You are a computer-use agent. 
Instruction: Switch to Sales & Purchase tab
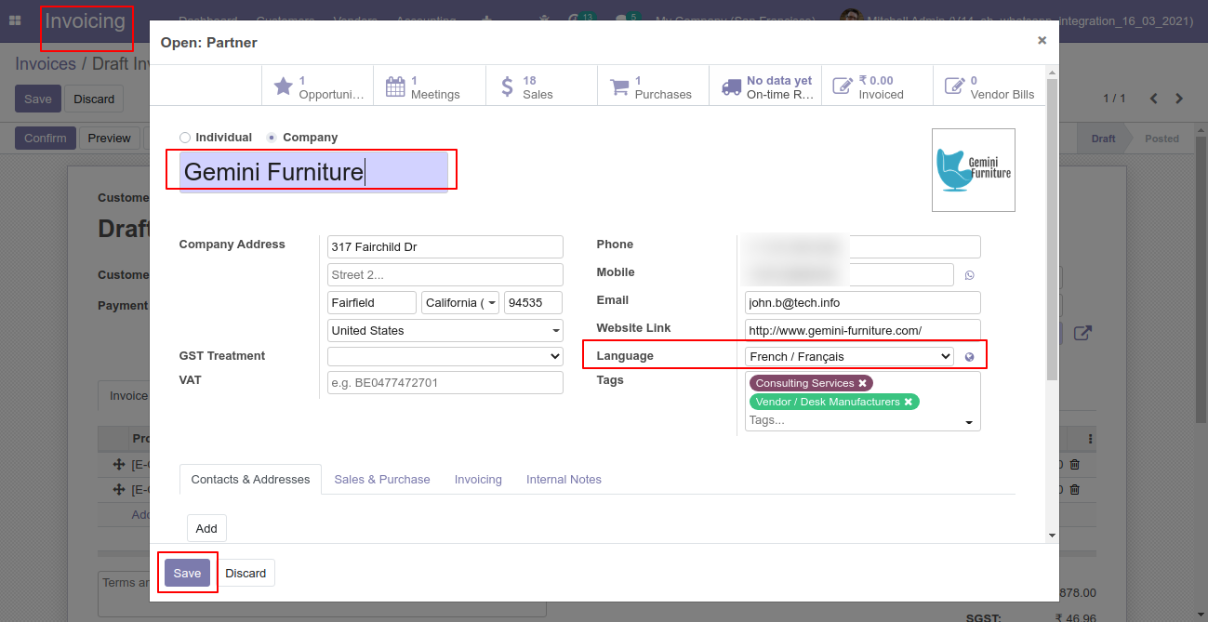(382, 480)
